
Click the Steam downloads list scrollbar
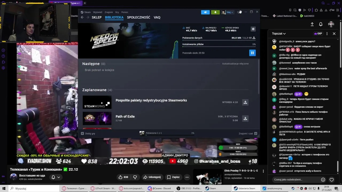(259, 77)
